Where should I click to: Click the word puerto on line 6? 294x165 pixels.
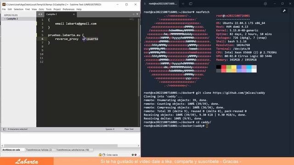pos(93,39)
